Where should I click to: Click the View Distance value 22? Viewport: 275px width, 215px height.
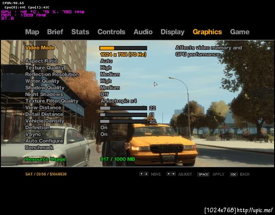tap(153, 108)
